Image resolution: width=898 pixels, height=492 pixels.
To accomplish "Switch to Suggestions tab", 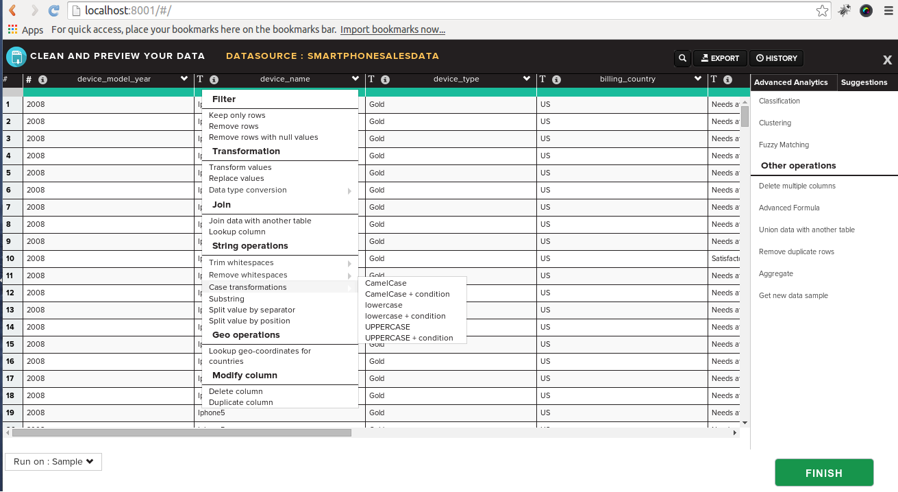I will point(864,82).
